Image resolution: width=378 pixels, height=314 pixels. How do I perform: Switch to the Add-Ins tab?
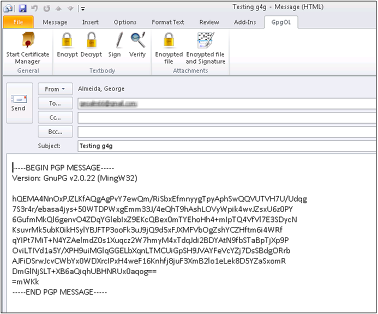[x=245, y=22]
